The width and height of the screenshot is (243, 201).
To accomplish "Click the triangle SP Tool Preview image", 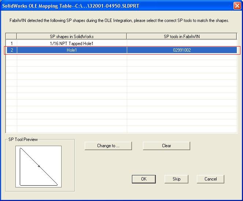I will click(x=38, y=167).
